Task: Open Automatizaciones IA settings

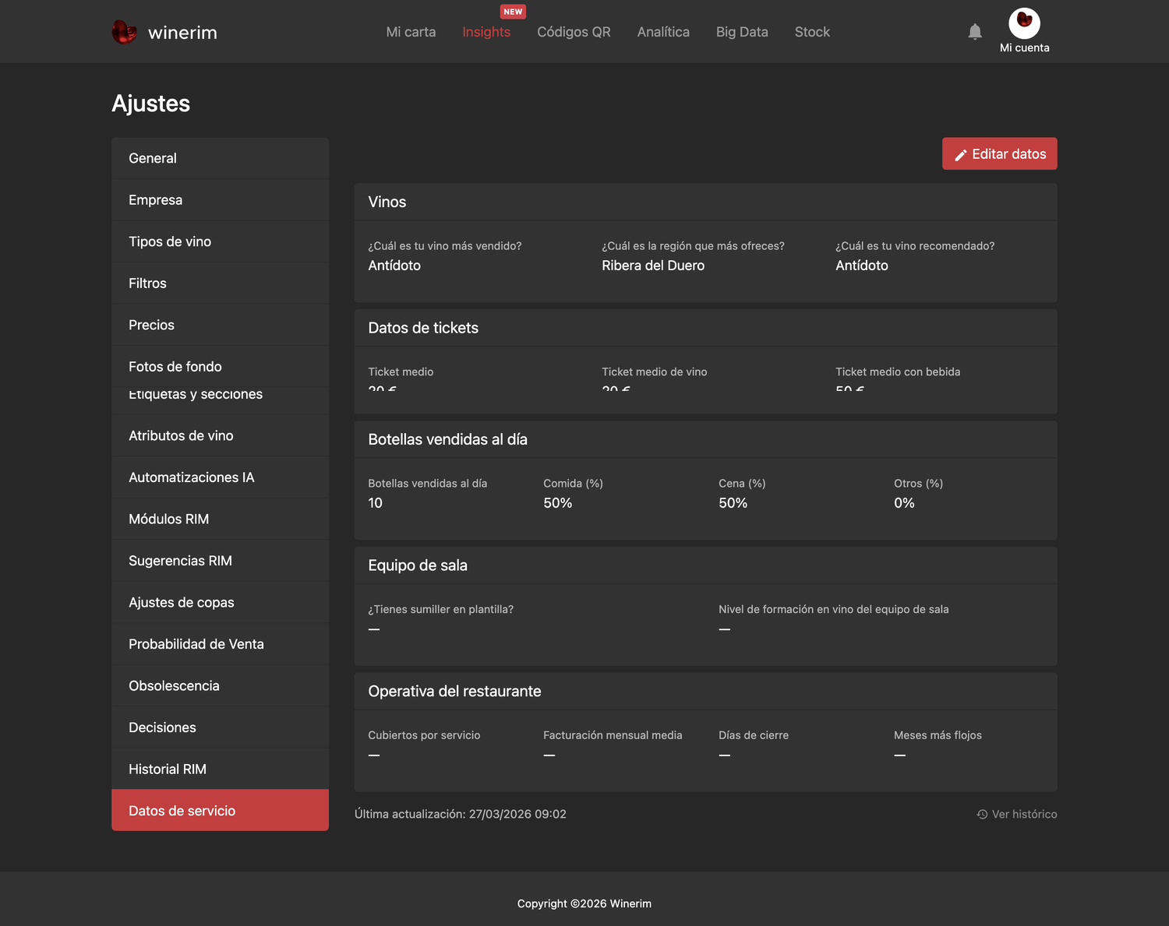Action: pos(220,477)
